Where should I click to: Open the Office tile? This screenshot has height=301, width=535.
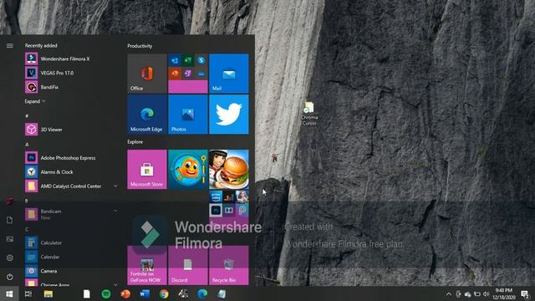pyautogui.click(x=147, y=74)
